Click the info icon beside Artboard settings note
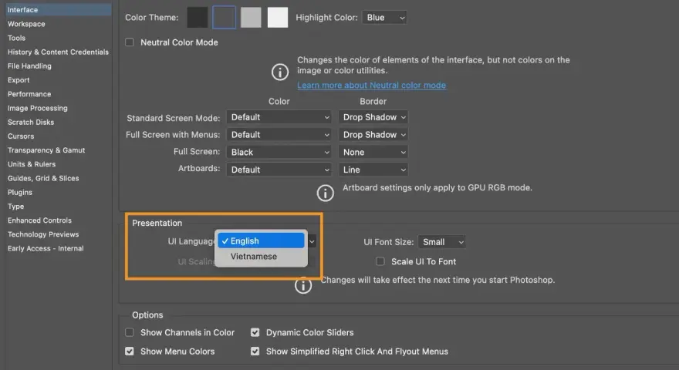 point(325,193)
